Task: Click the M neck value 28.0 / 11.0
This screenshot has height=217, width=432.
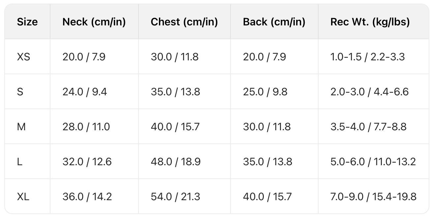Action: [86, 127]
